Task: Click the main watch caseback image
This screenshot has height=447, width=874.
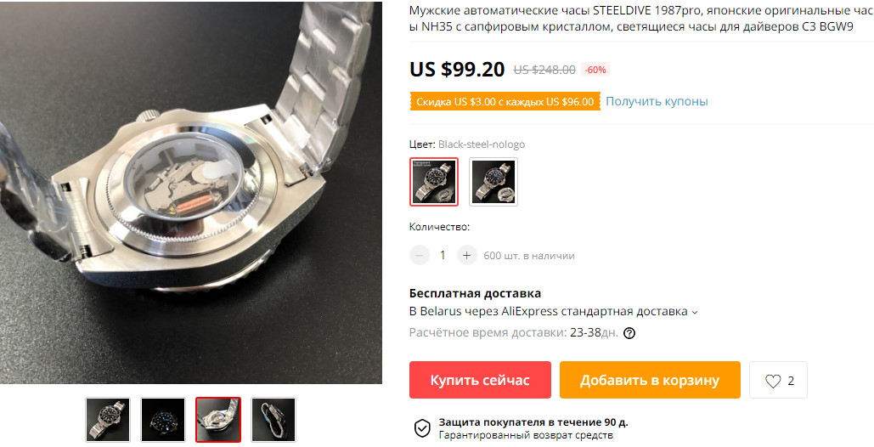Action: click(x=190, y=192)
